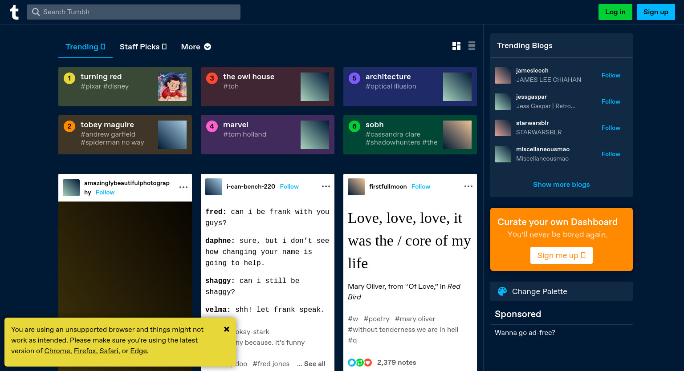Screen dimensions: 684x371
Task: Click heart like icon on firstfullmoon post
Action: click(368, 363)
